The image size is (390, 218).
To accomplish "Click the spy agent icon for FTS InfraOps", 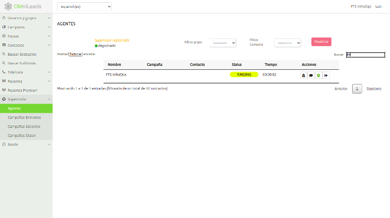I will click(304, 75).
